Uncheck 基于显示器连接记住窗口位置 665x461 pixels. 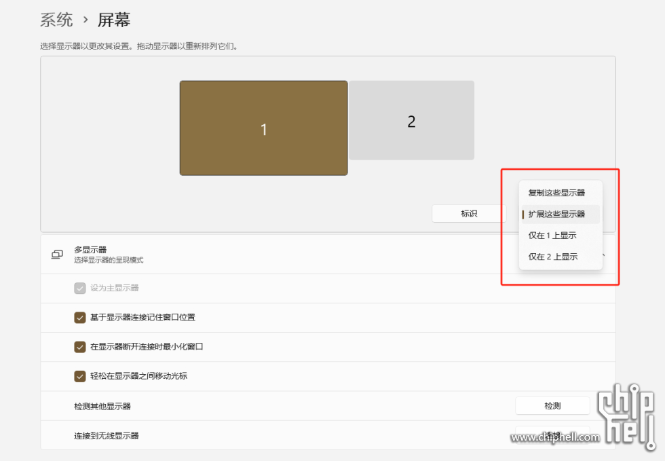(x=80, y=318)
